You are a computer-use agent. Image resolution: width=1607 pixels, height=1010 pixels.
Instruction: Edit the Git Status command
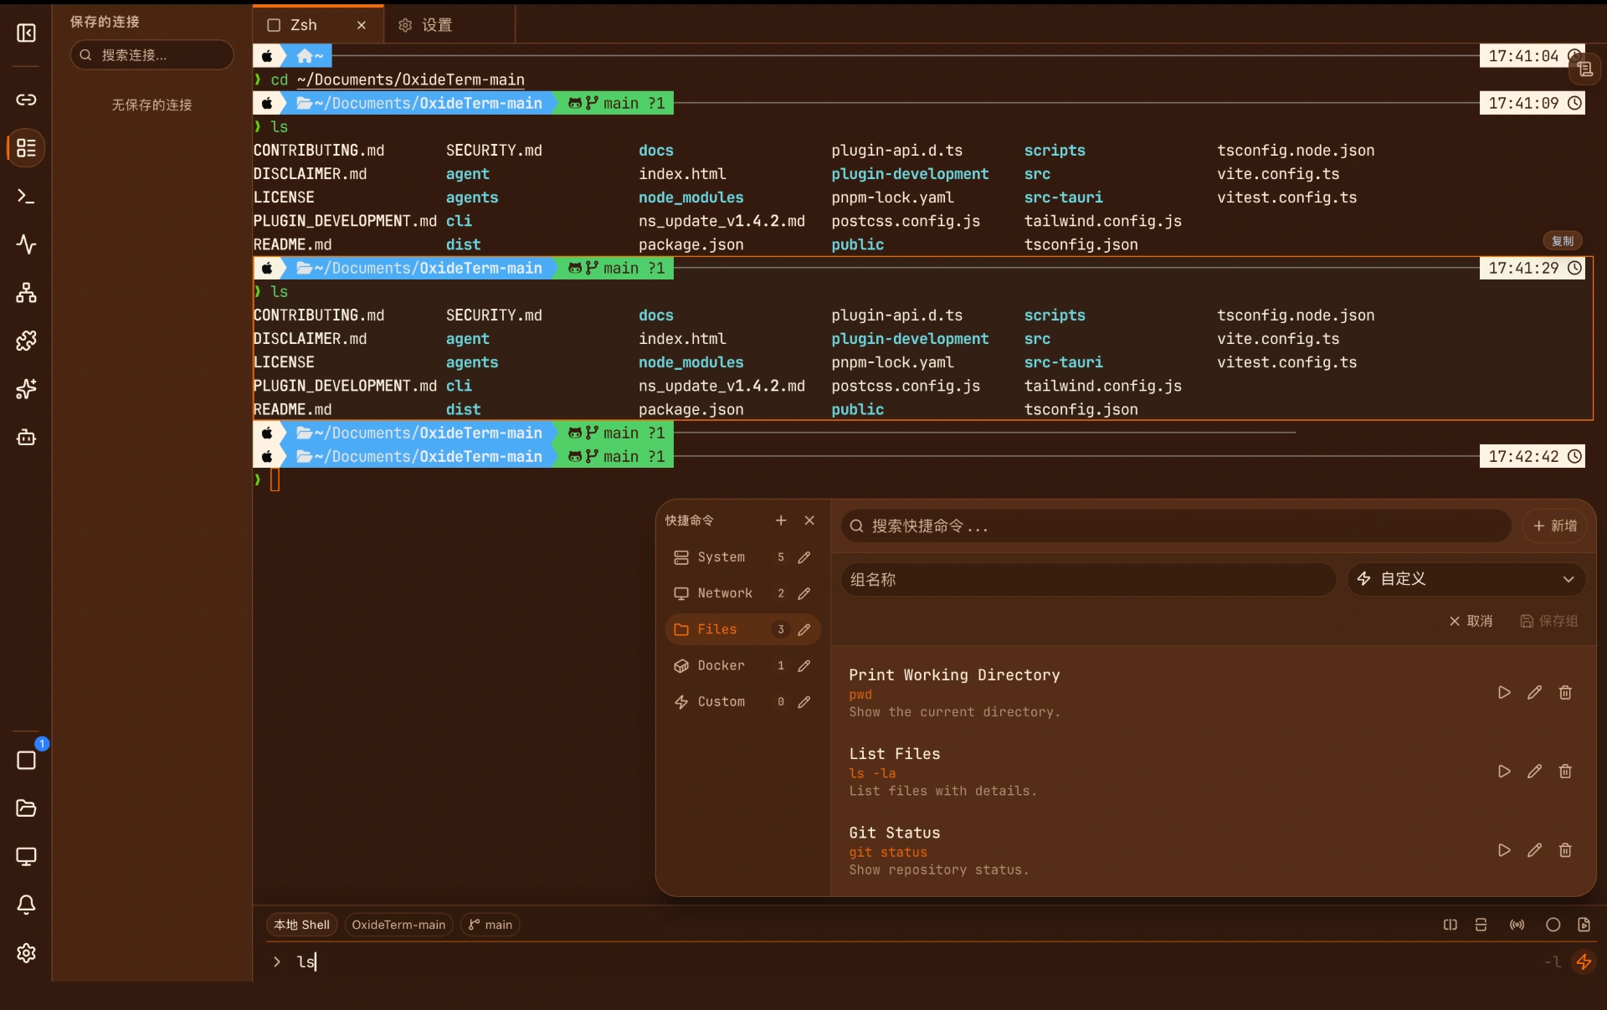tap(1534, 850)
